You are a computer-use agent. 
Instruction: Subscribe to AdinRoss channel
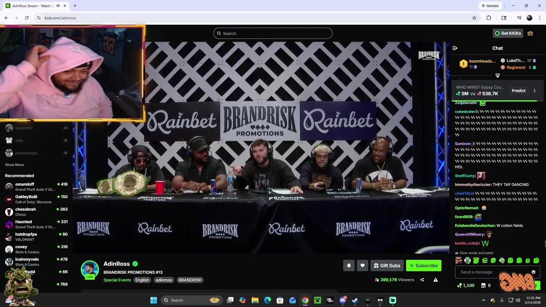pyautogui.click(x=424, y=266)
